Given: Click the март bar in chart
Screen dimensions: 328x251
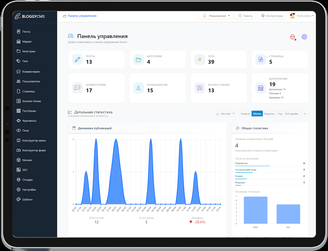Looking at the screenshot, I should click(255, 210).
